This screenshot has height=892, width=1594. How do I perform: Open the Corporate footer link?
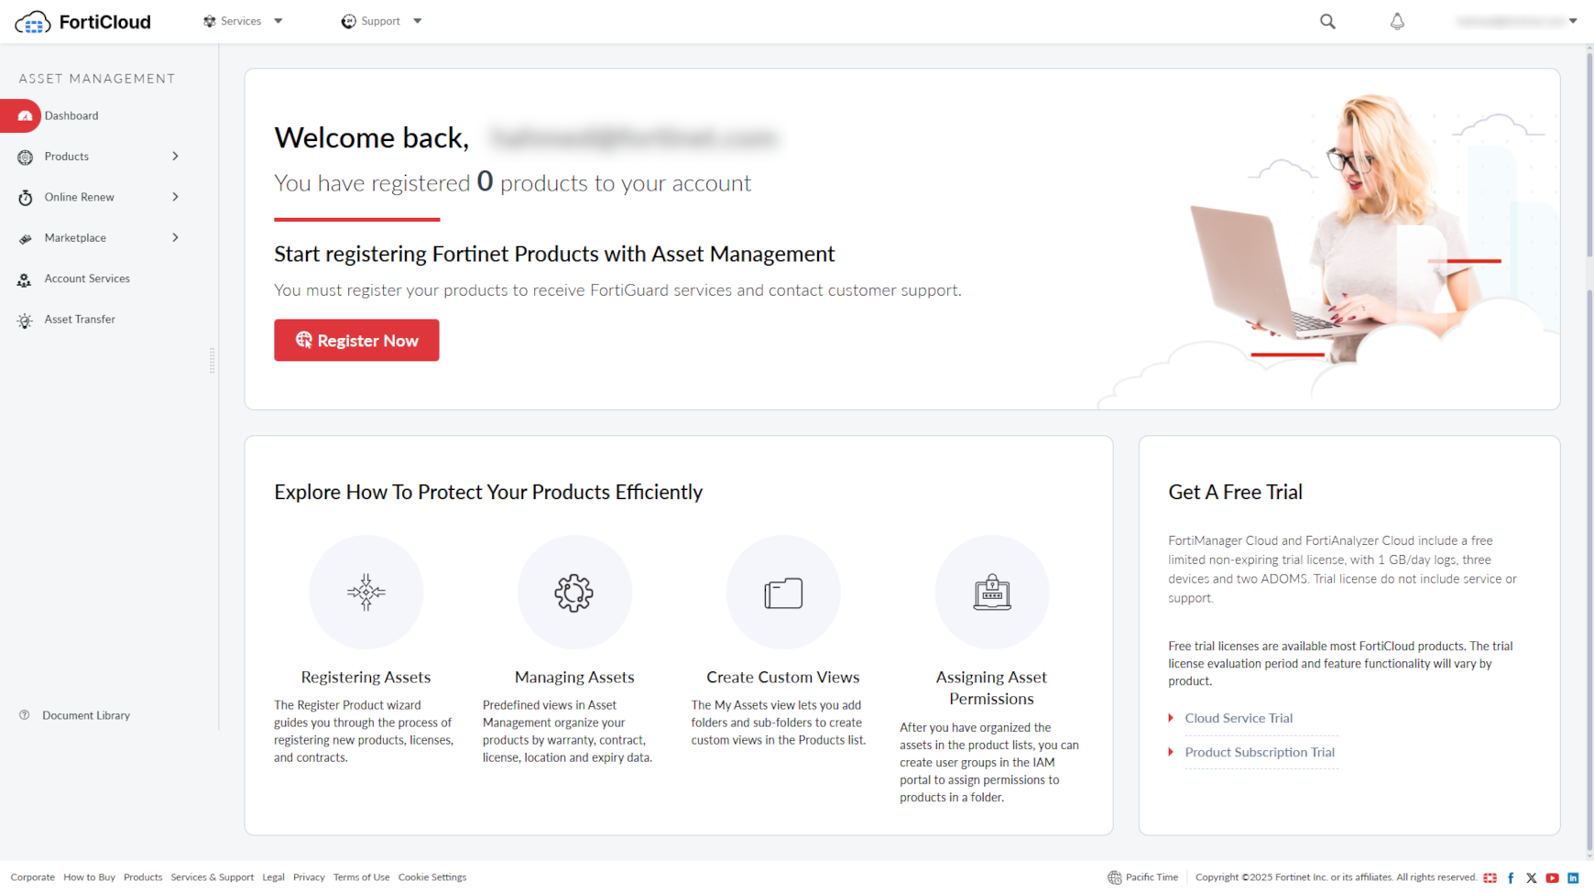33,877
